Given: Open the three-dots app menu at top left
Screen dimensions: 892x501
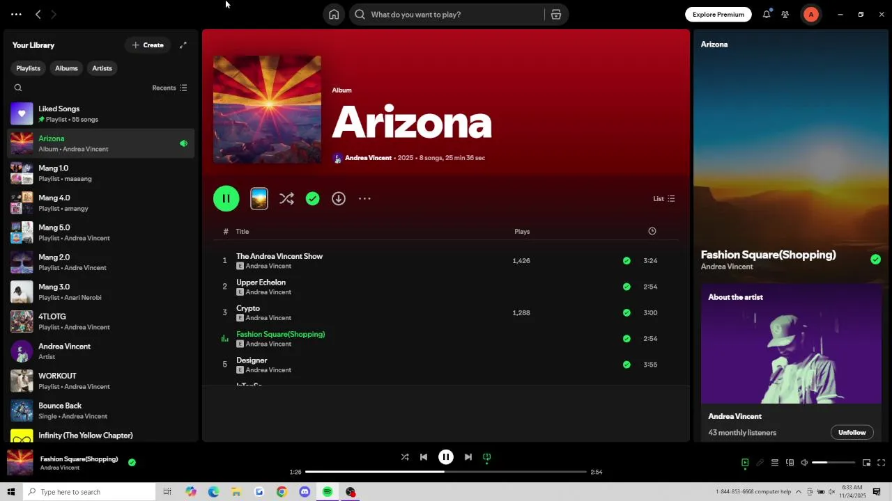Looking at the screenshot, I should coord(16,15).
